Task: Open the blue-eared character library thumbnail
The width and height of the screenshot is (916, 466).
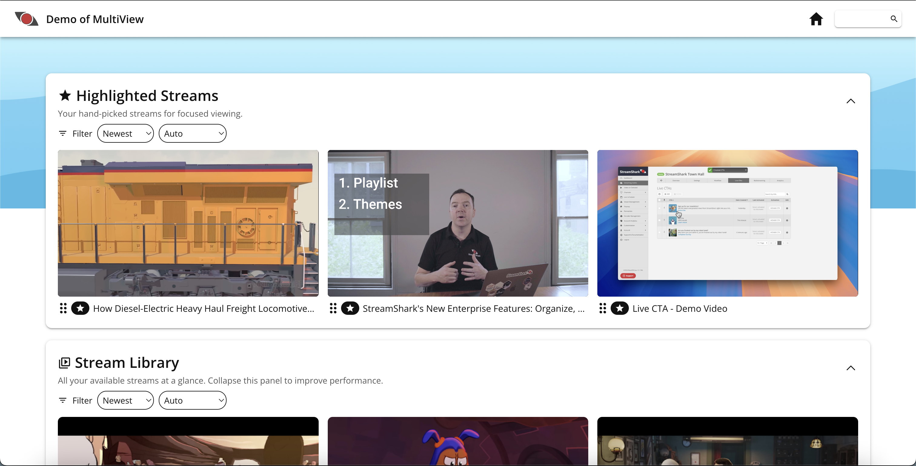Action: (x=458, y=441)
